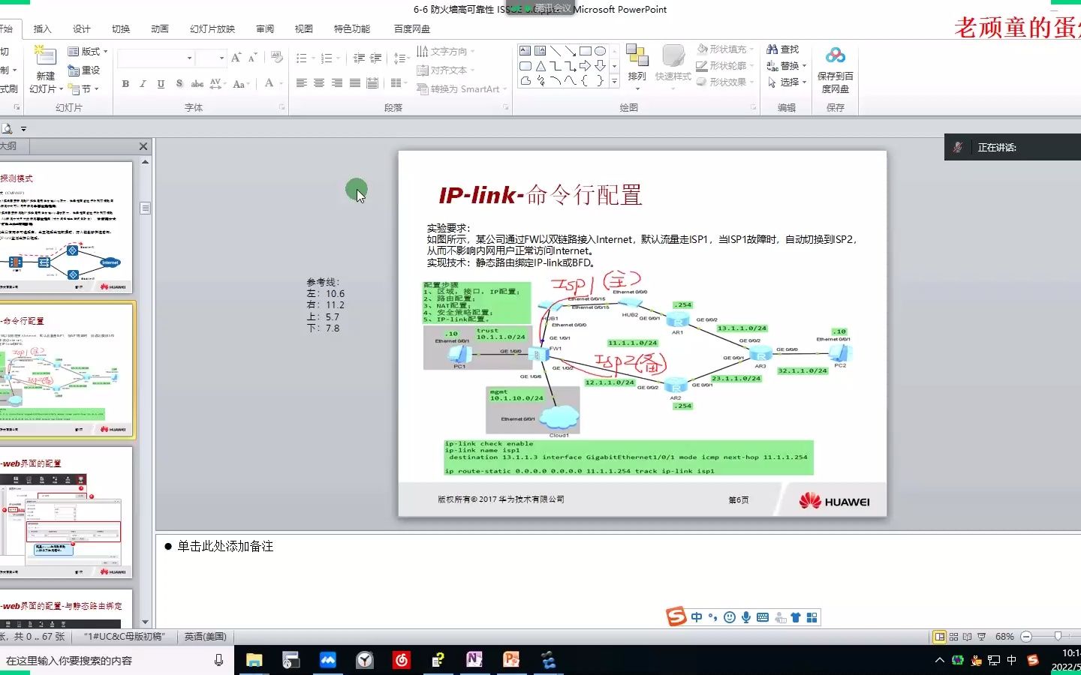This screenshot has width=1081, height=675.
Task: Click 68% zoom level
Action: pyautogui.click(x=1004, y=637)
